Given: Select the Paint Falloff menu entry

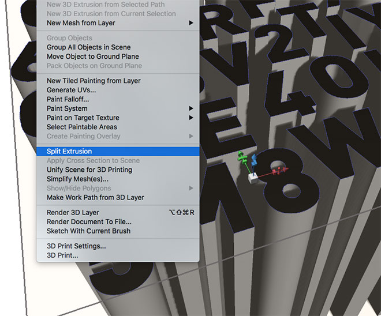Looking at the screenshot, I should coord(68,99).
